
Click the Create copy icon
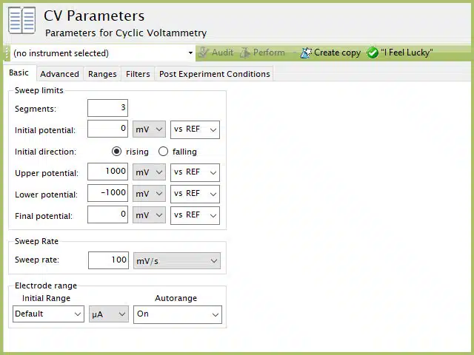[x=306, y=53]
